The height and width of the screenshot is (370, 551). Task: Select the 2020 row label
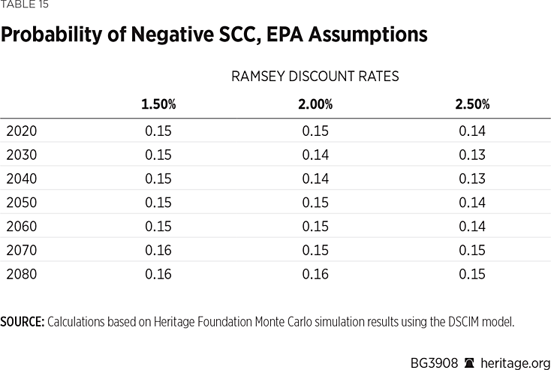(21, 131)
